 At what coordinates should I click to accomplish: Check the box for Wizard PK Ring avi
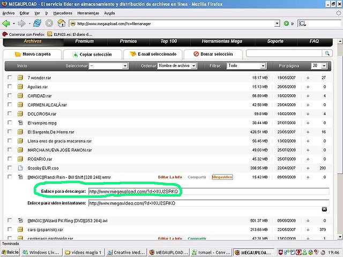(x=10, y=220)
